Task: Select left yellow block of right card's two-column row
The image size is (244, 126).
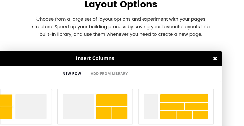Action: (x=172, y=106)
